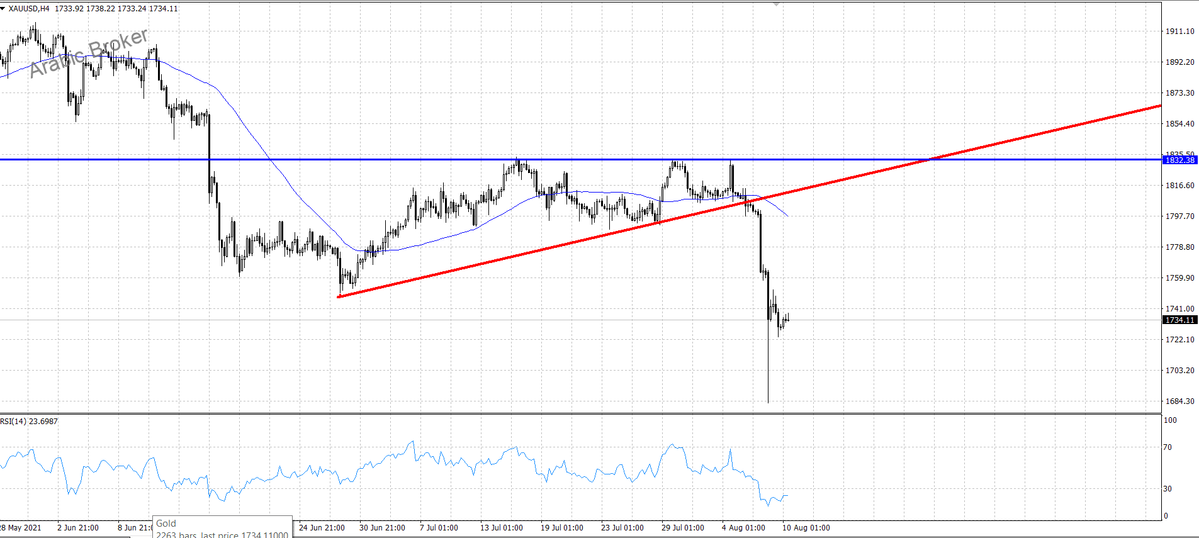This screenshot has width=1199, height=538.
Task: Click the 28 May 2021 date label
Action: coord(21,528)
